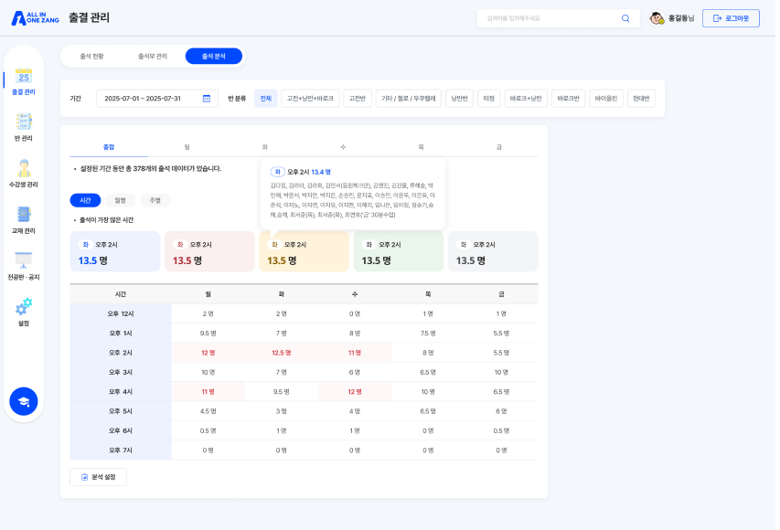The width and height of the screenshot is (780, 530).
Task: Select the 금 day tab
Action: click(x=499, y=147)
